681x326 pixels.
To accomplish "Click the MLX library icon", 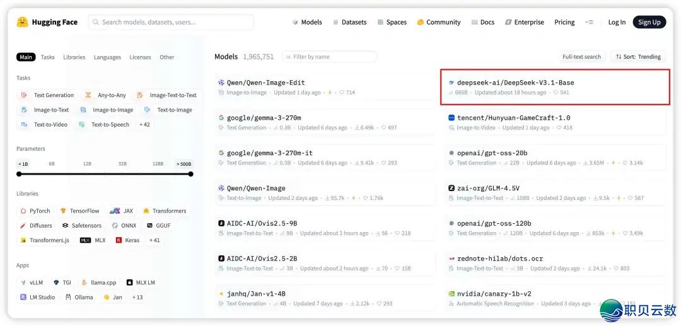I will (x=86, y=240).
